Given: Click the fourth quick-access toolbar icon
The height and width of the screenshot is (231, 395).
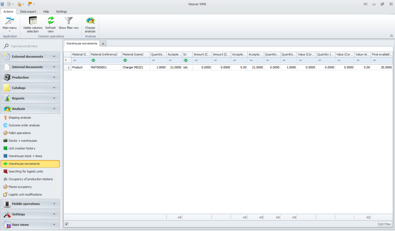Looking at the screenshot, I should coord(30,4).
